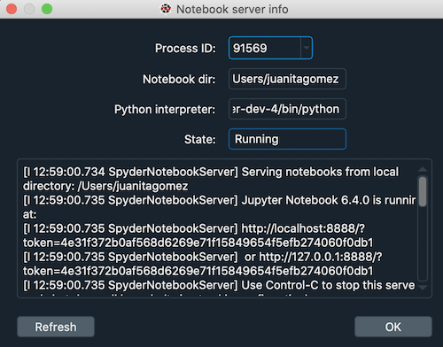Click the 'Process ID:' label
The image size is (443, 347).
(185, 49)
